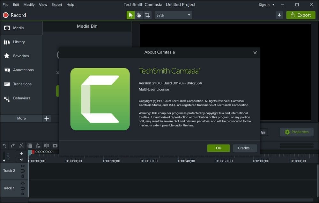Expand the More tools list
This screenshot has width=319, height=203.
coord(21,118)
